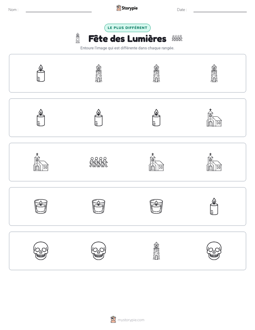
Task: Select the first church in row three
Action: coord(41,162)
